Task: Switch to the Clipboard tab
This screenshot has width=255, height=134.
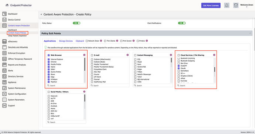Action: click(80, 41)
